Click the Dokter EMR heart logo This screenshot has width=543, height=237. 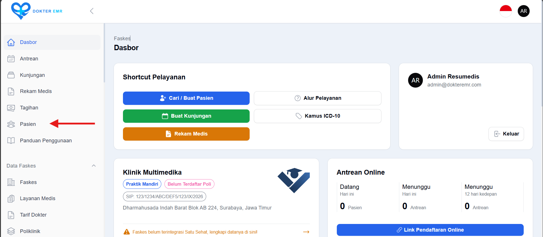(x=21, y=11)
